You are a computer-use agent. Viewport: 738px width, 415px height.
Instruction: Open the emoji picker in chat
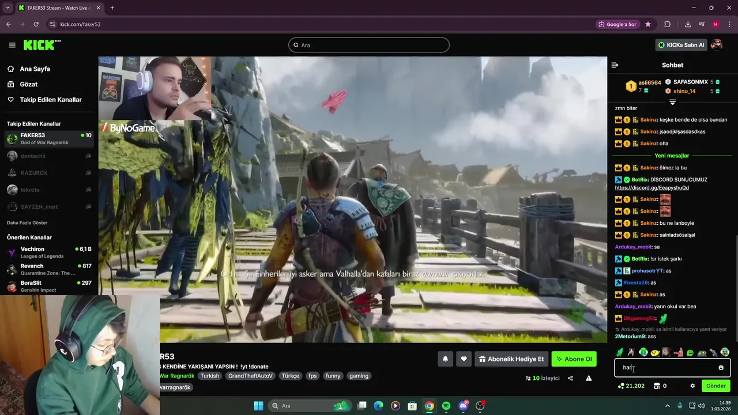721,368
